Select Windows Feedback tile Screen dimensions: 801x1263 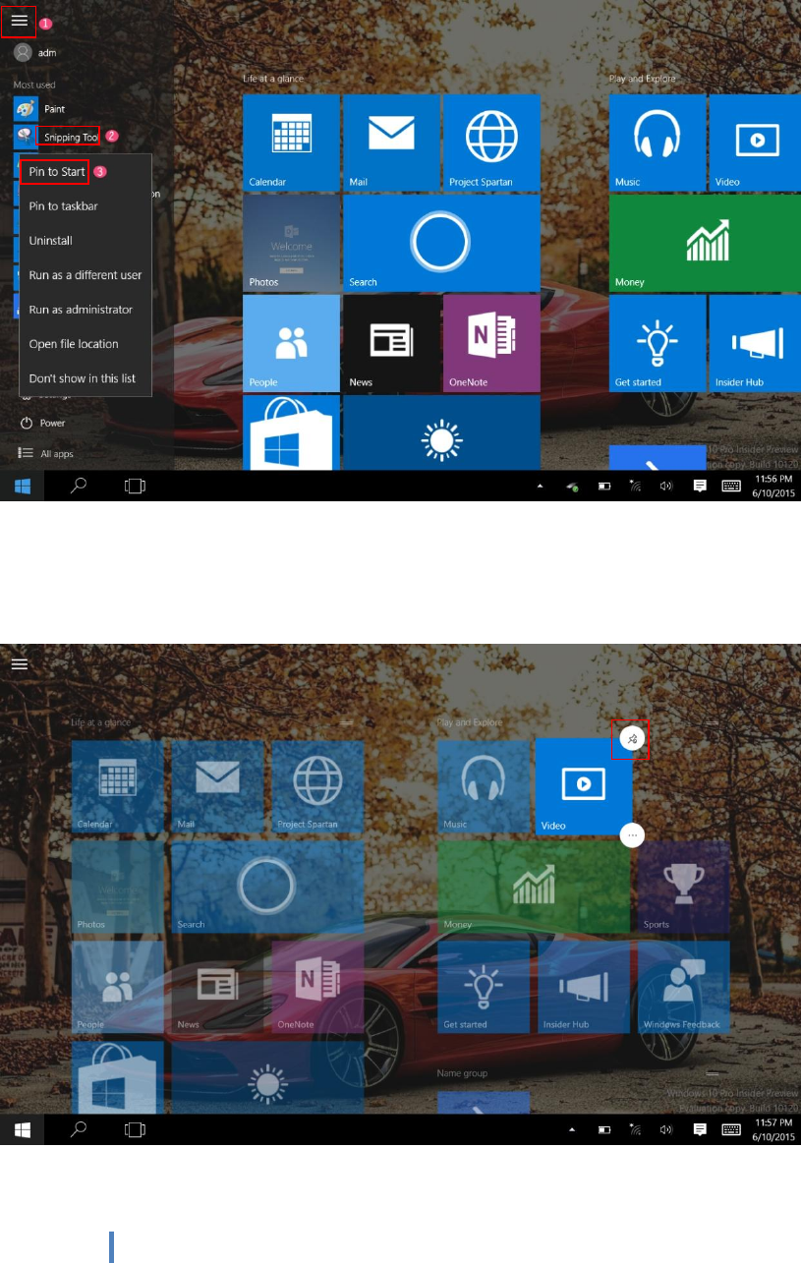(x=683, y=987)
